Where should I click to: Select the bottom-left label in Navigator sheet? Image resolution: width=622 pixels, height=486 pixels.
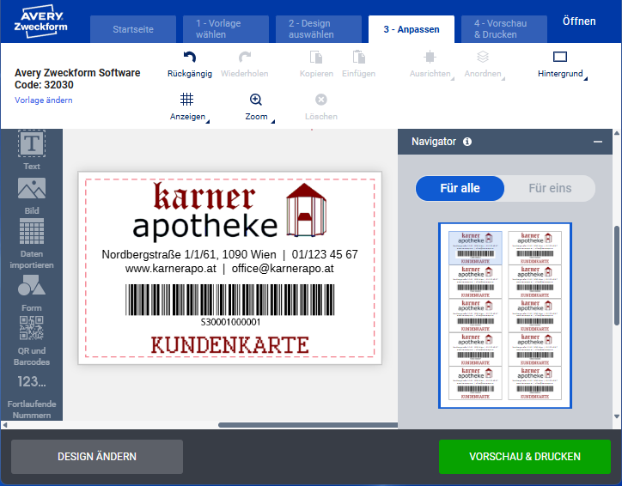pyautogui.click(x=475, y=383)
